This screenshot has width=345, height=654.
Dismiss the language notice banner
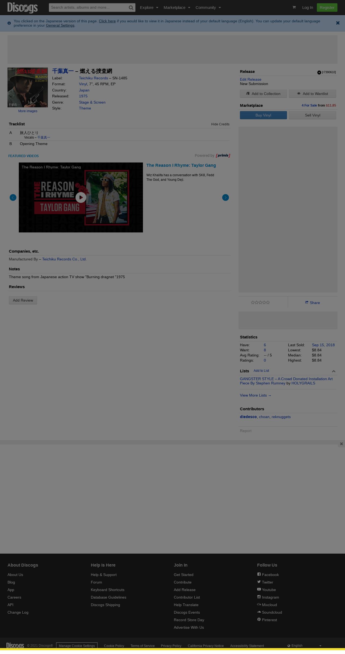coord(338,23)
